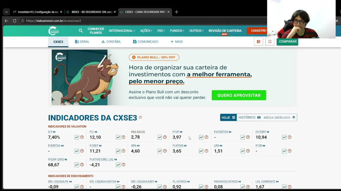Click the wallet icon button
The image size is (341, 191).
point(258,41)
